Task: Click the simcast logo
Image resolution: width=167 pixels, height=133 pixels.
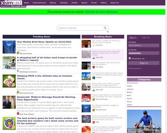Action: pyautogui.click(x=12, y=3)
